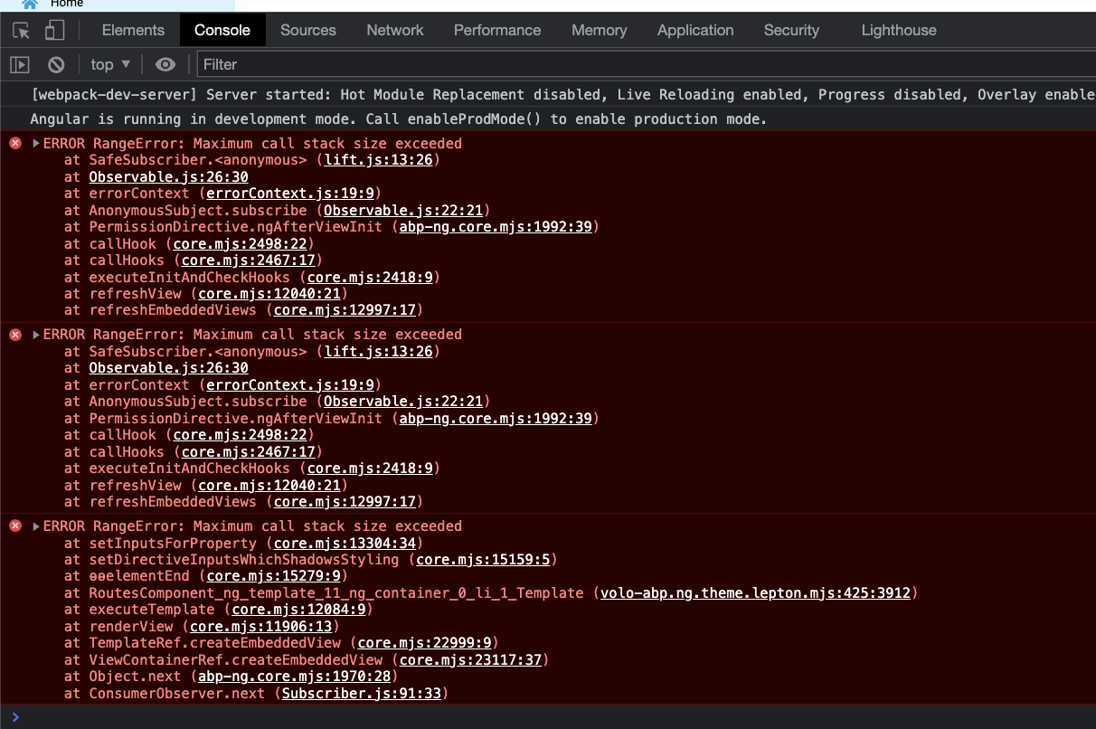Click the first red error icon
This screenshot has width=1096, height=729.
(15, 143)
